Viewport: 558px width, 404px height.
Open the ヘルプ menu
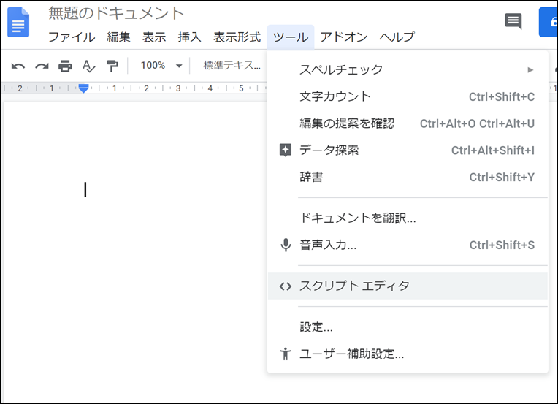[397, 37]
